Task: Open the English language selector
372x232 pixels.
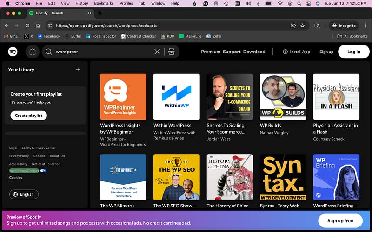Action: tap(24, 194)
